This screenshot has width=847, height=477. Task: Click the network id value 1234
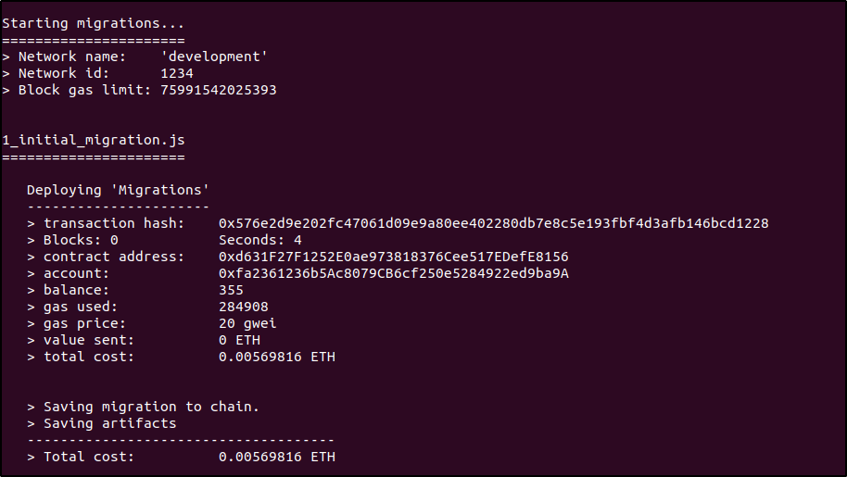click(x=177, y=73)
